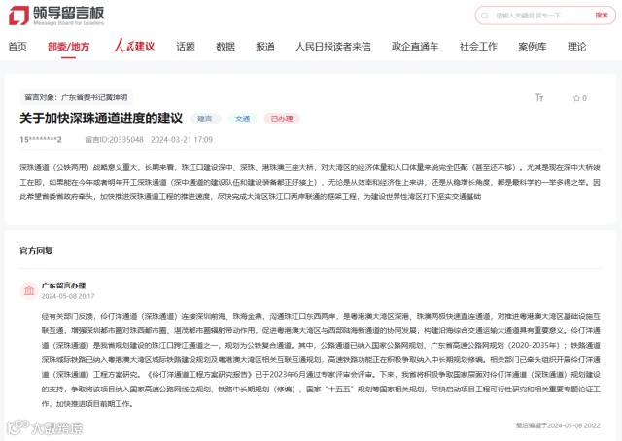Image resolution: width=622 pixels, height=441 pixels.
Task: Click the search magnifier icon
Action: tap(484, 16)
